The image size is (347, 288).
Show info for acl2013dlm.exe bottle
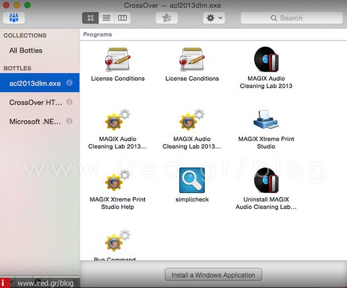(69, 83)
